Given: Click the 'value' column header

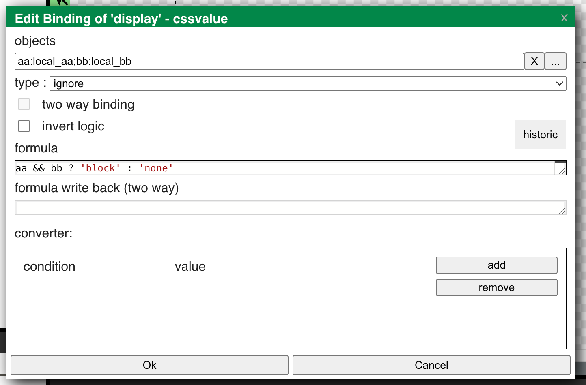Looking at the screenshot, I should click(x=190, y=266).
